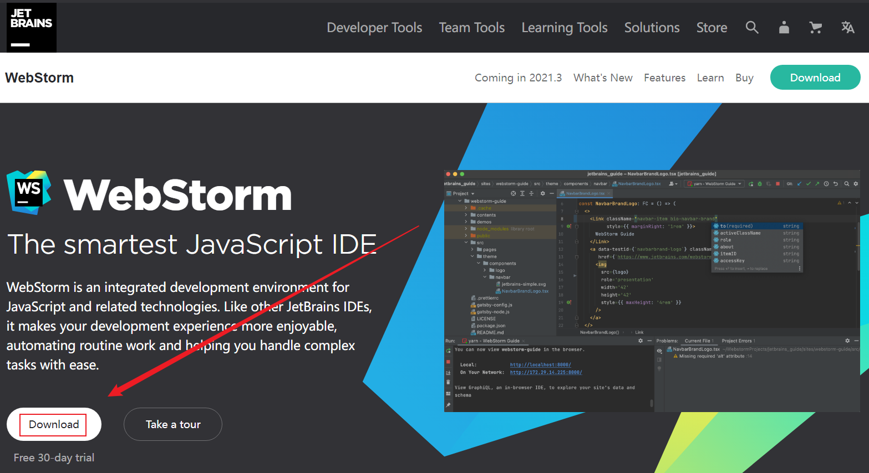Image resolution: width=869 pixels, height=473 pixels.
Task: Click the large WebStorm hero heading
Action: pyautogui.click(x=177, y=195)
